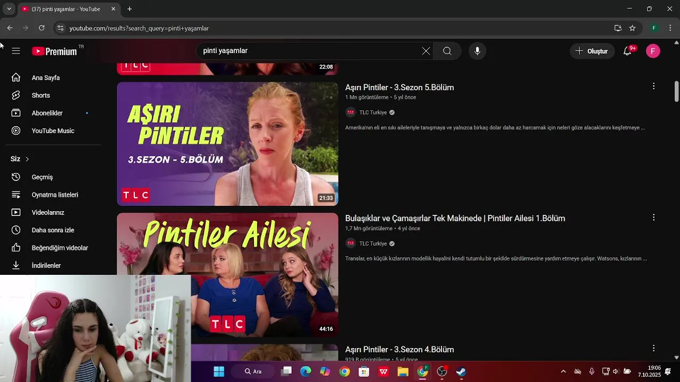680x382 pixels.
Task: Open title Aşırı Pintiler - 3.Sezon 5.Bölüm
Action: [x=399, y=88]
